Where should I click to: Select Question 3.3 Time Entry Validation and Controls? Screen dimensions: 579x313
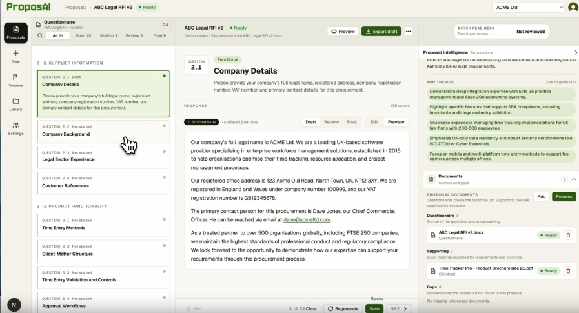(103, 278)
